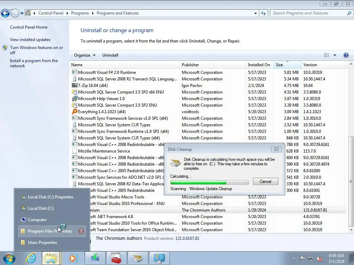
Task: Select Microsoft Visual Studio 2010 Professional - ENU
Action: tap(218, 204)
